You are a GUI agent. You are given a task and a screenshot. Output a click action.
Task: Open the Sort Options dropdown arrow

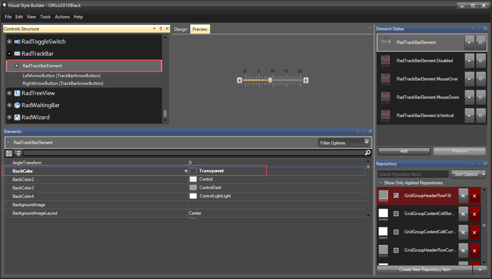click(484, 174)
